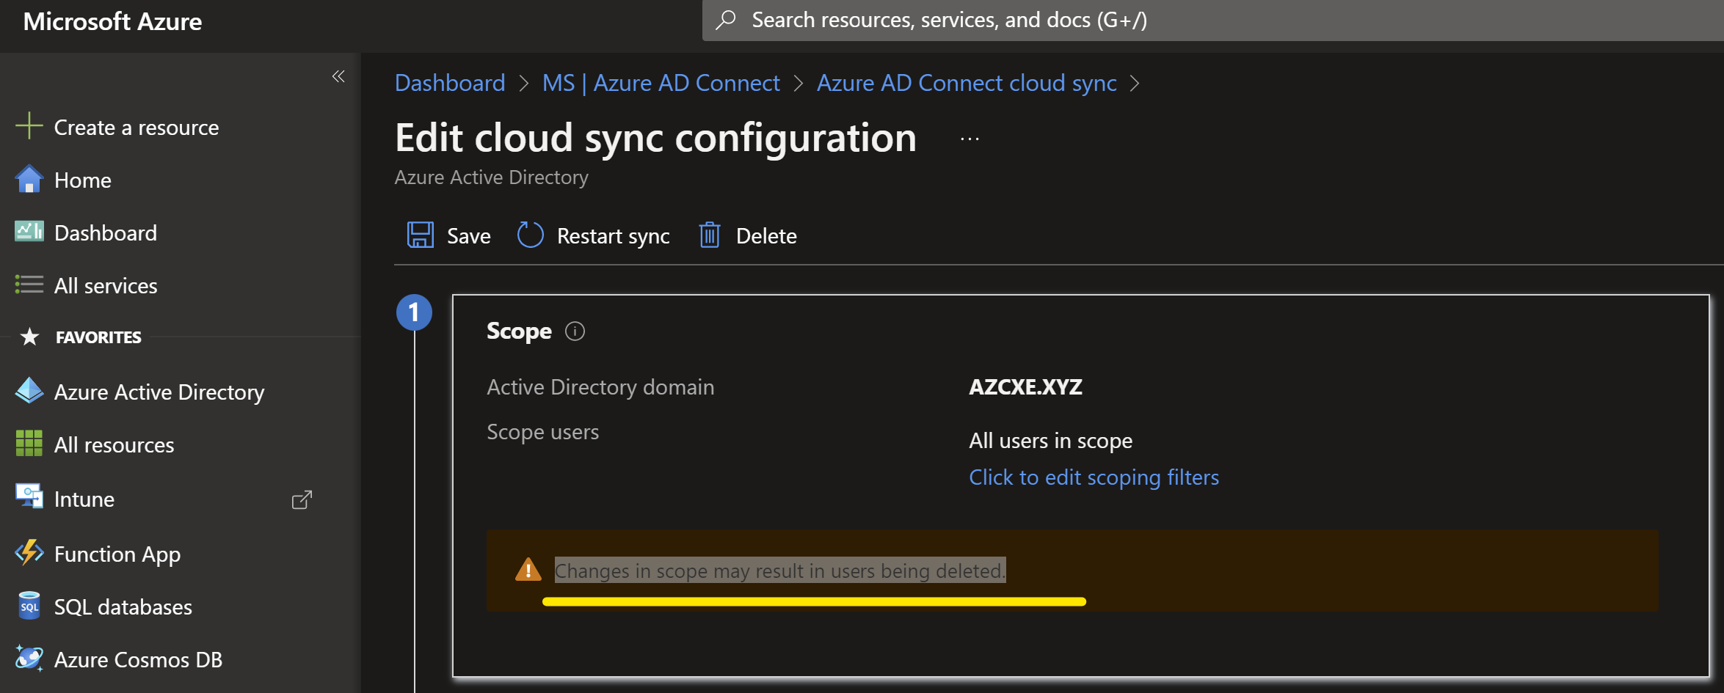Click the Scope section heading
Viewport: 1724px width, 693px height.
tap(519, 331)
